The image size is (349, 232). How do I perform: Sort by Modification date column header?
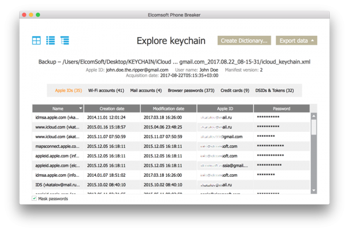click(168, 109)
